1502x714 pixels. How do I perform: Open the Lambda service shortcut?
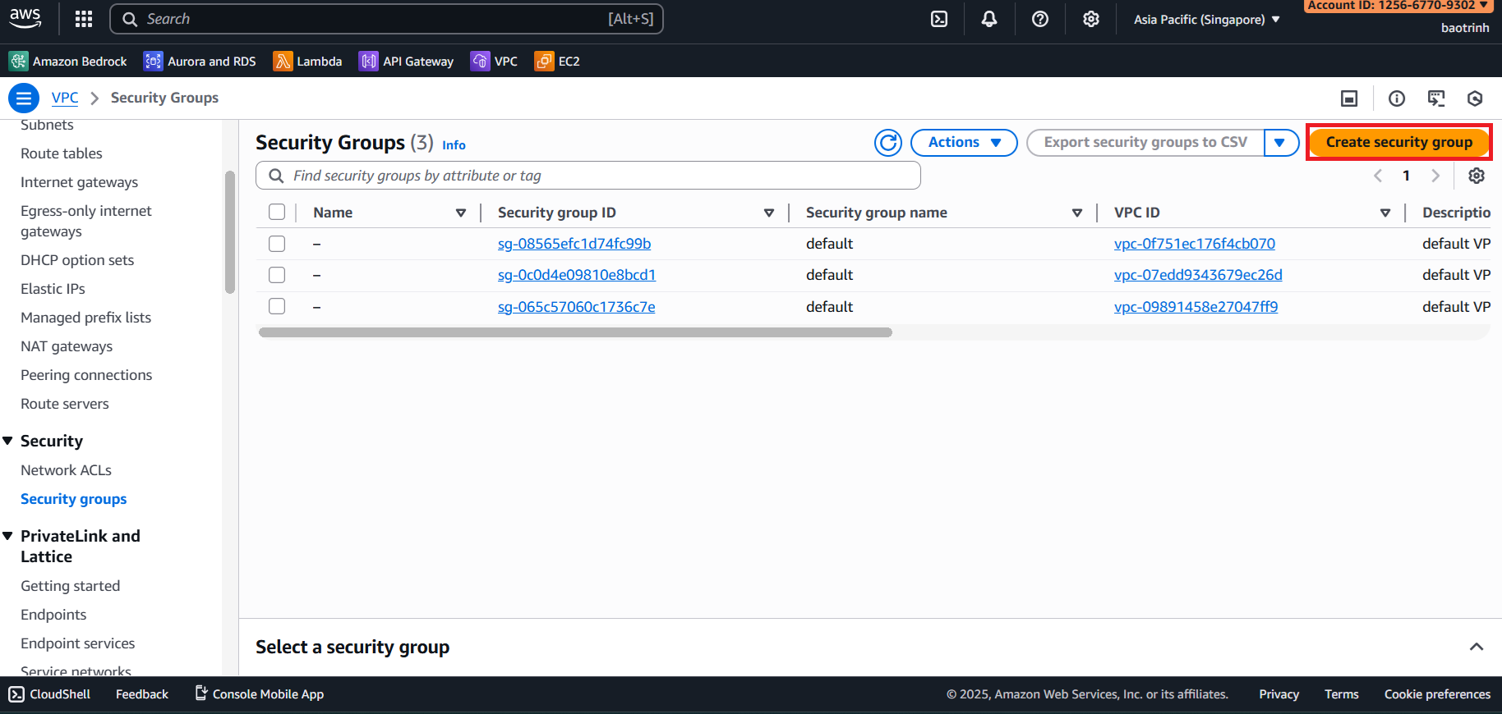point(308,62)
